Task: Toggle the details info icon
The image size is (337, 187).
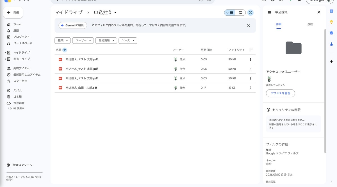Action: click(x=251, y=13)
